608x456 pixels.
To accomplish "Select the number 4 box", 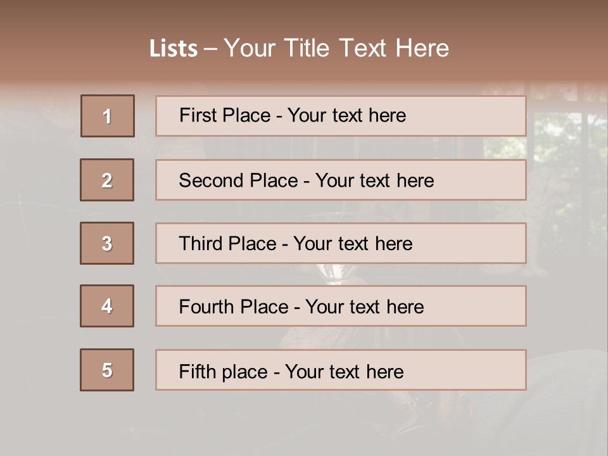I will click(107, 306).
